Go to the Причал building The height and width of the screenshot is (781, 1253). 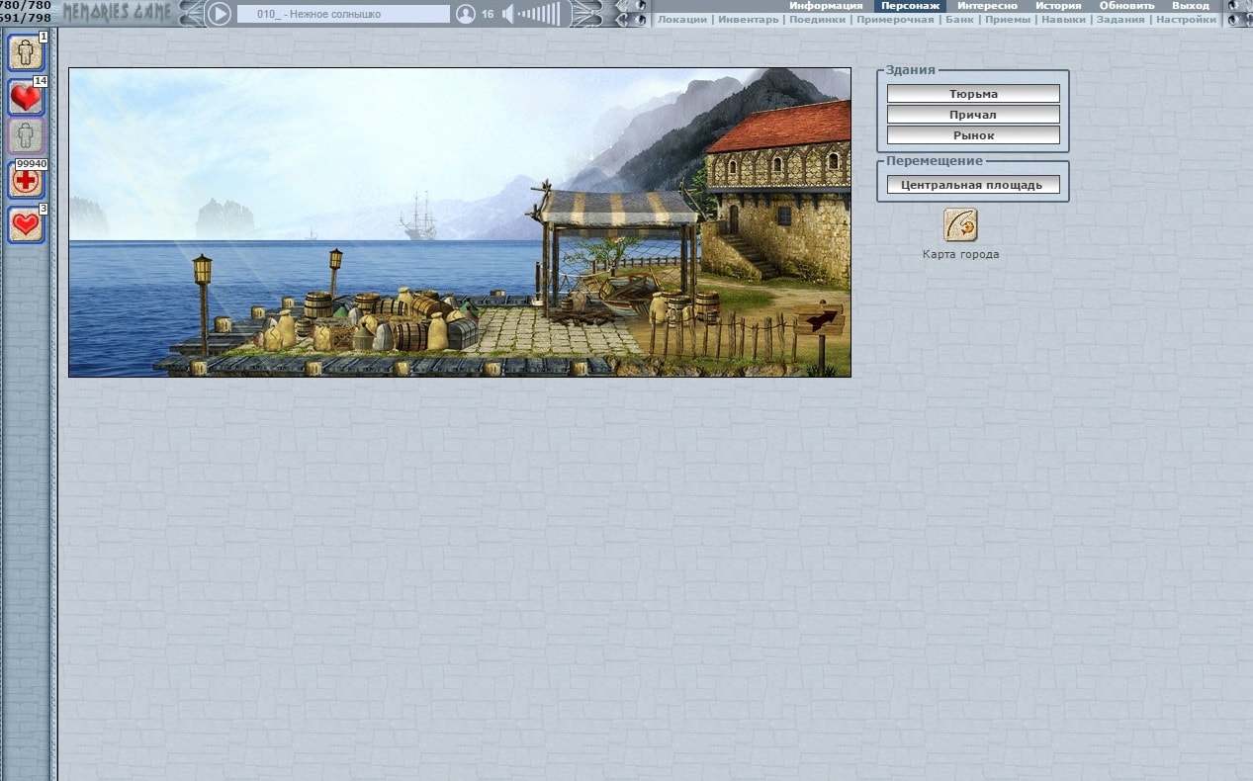pos(973,115)
